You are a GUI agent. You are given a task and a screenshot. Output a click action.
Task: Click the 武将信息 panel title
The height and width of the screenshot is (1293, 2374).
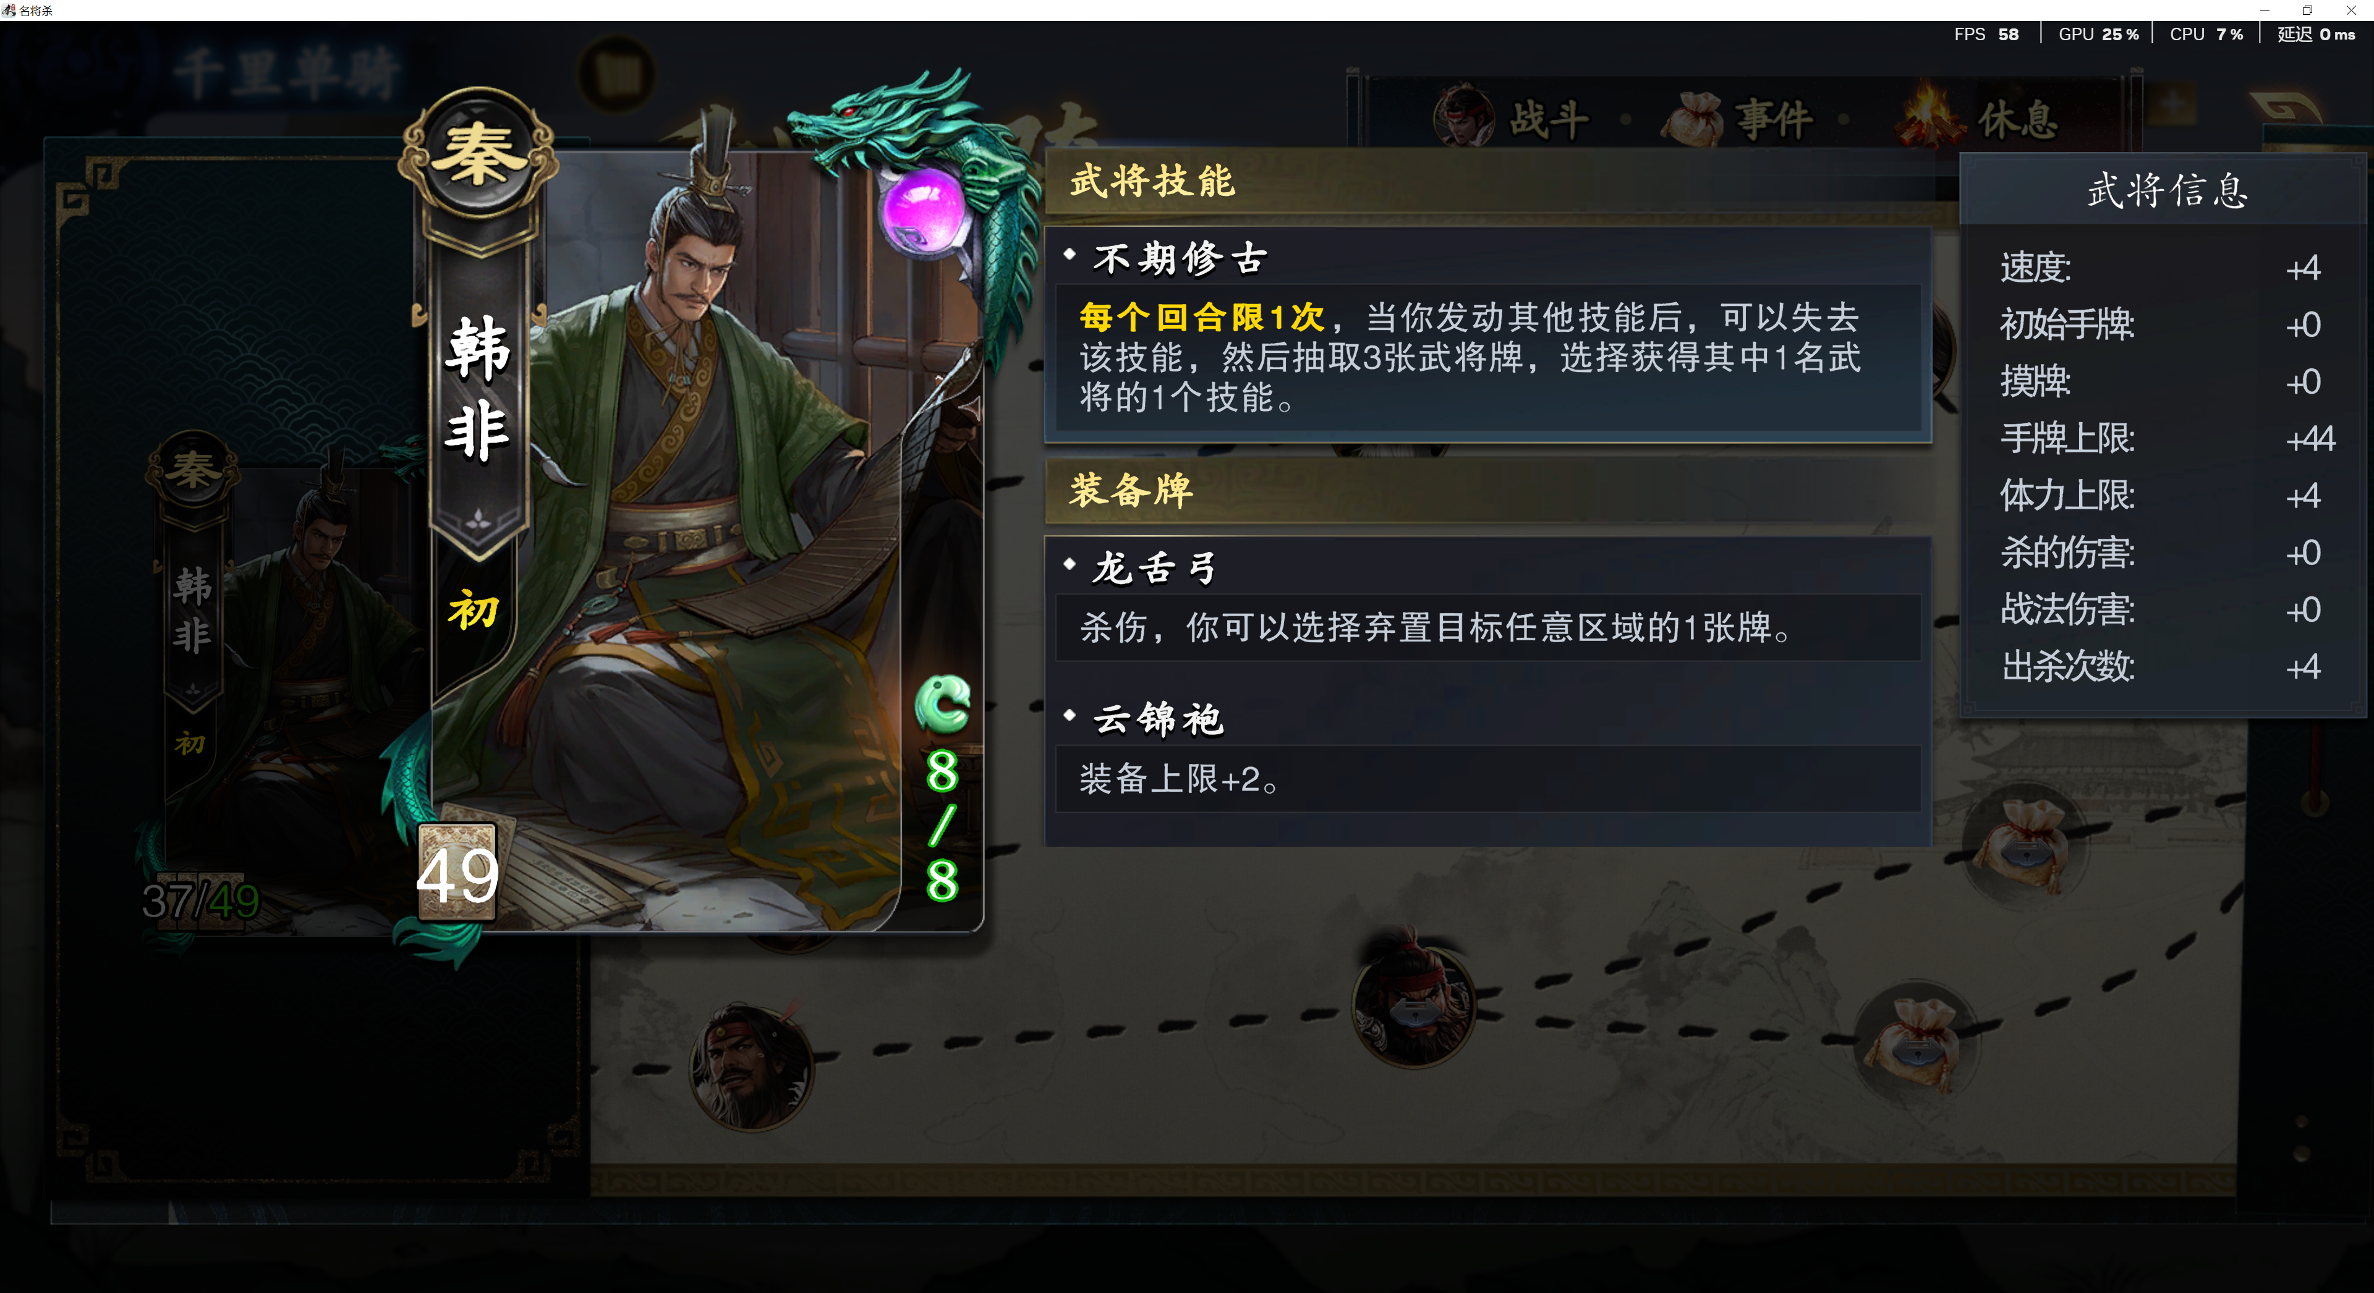pos(2167,191)
